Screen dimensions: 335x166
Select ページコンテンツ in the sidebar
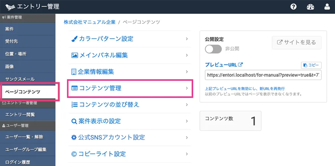click(23, 92)
